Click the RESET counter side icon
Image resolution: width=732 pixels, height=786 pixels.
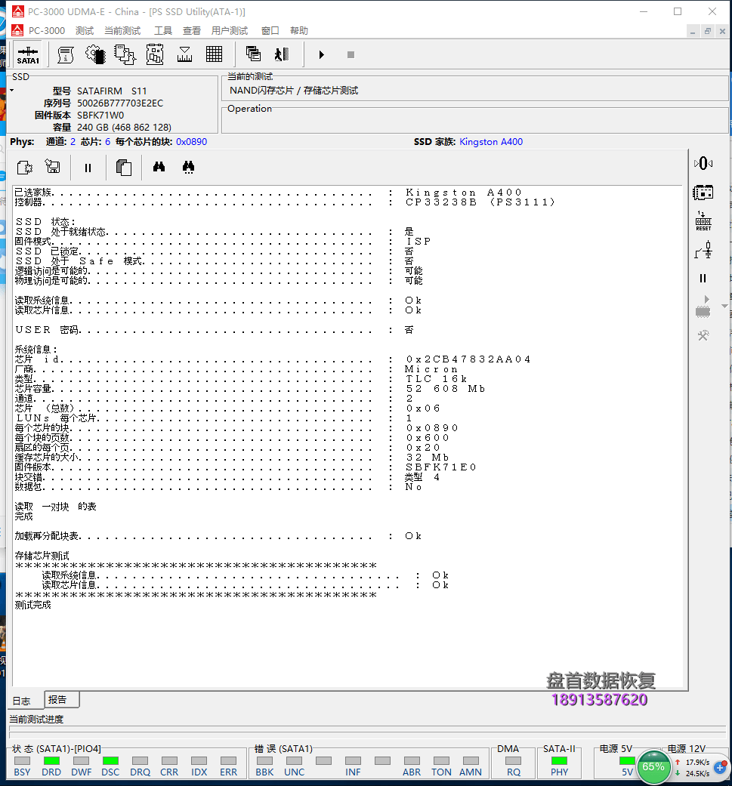[703, 221]
